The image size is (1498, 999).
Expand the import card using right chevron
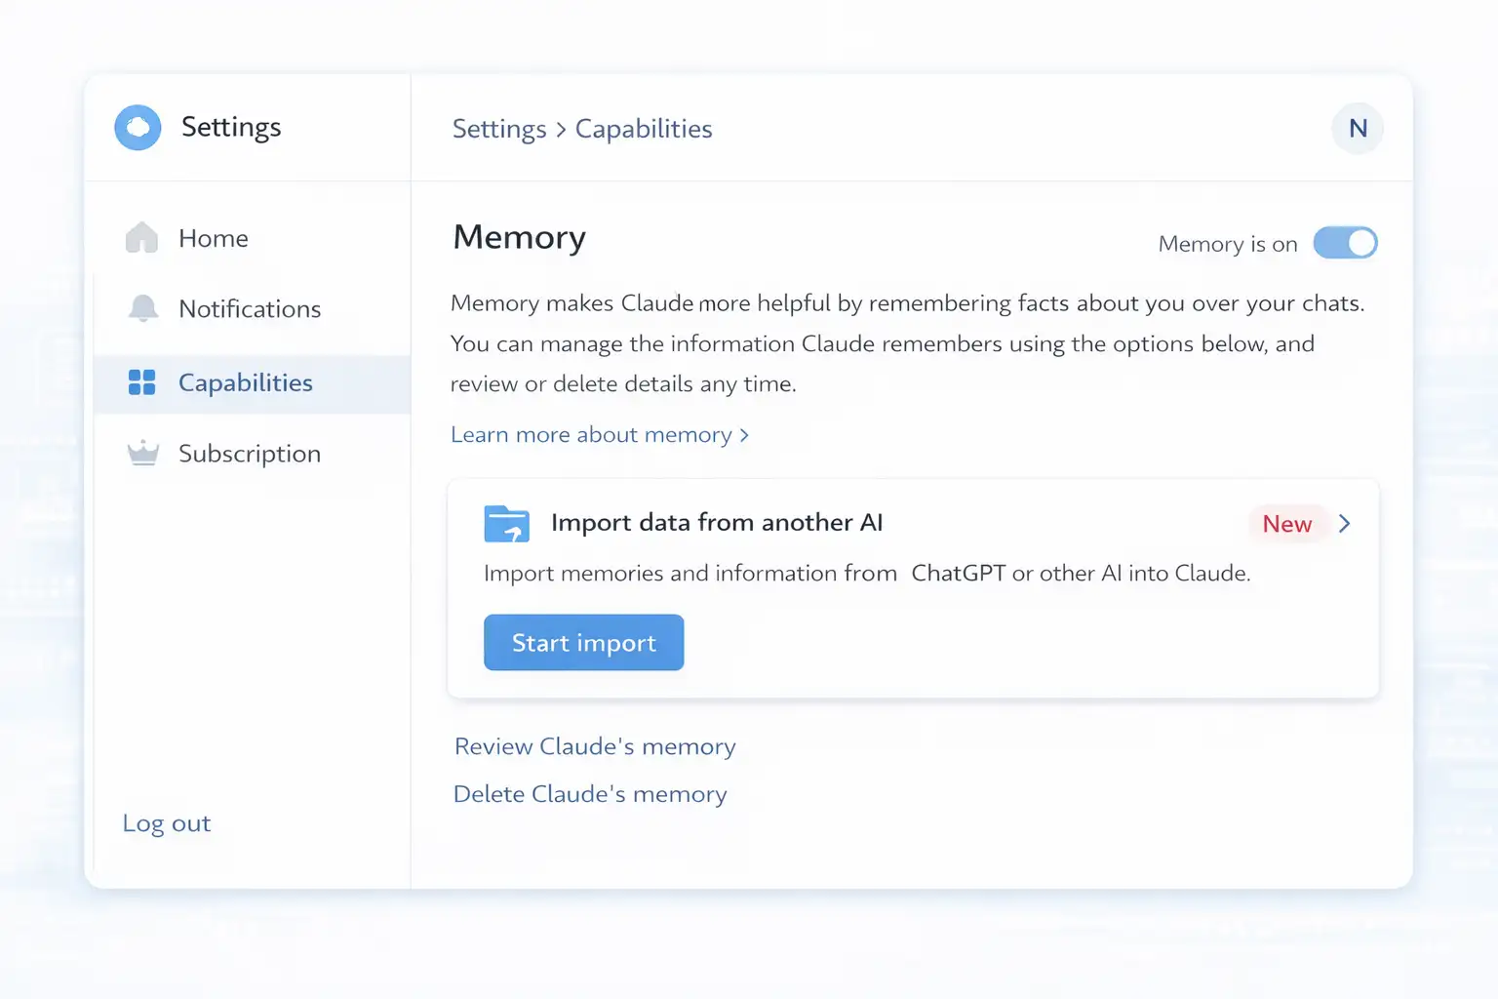click(1345, 524)
